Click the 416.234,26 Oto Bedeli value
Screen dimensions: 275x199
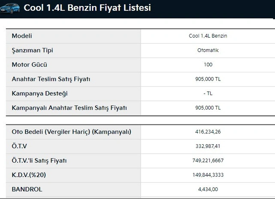click(208, 132)
